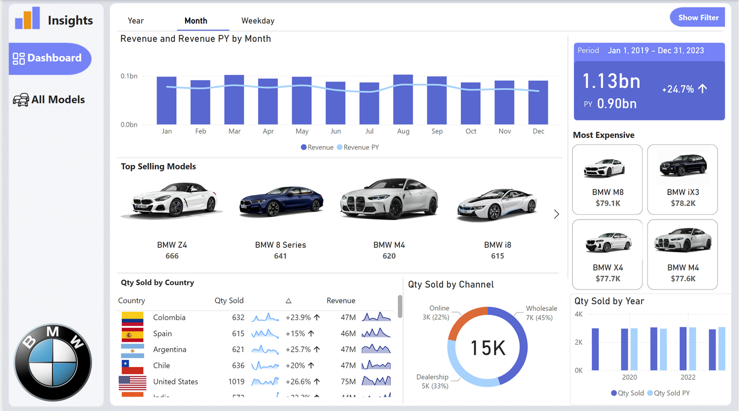The width and height of the screenshot is (739, 411).
Task: Toggle Revenue legend item
Action: 317,148
